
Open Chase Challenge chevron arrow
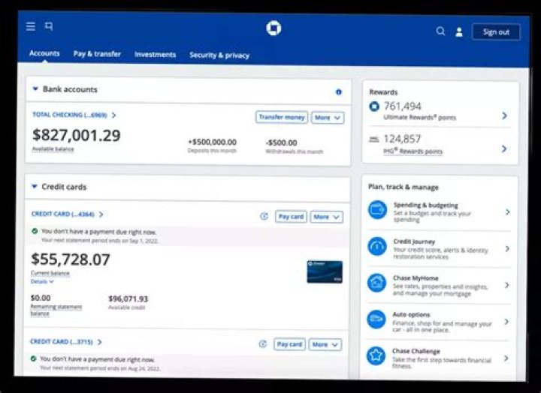coord(506,358)
